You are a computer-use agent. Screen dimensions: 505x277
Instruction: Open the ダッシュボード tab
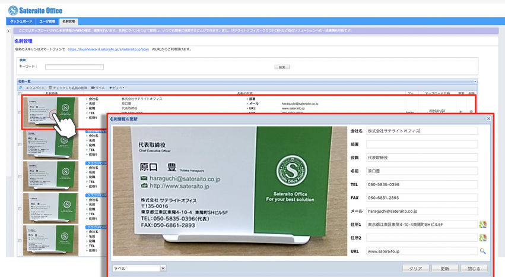[x=21, y=21]
